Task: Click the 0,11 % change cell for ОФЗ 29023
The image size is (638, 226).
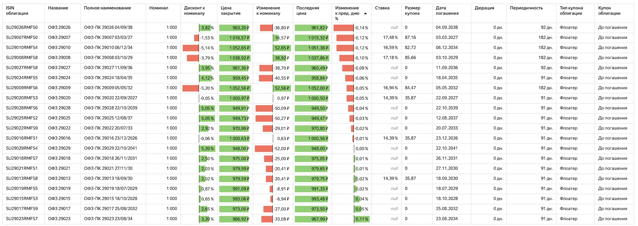Action: (362, 219)
